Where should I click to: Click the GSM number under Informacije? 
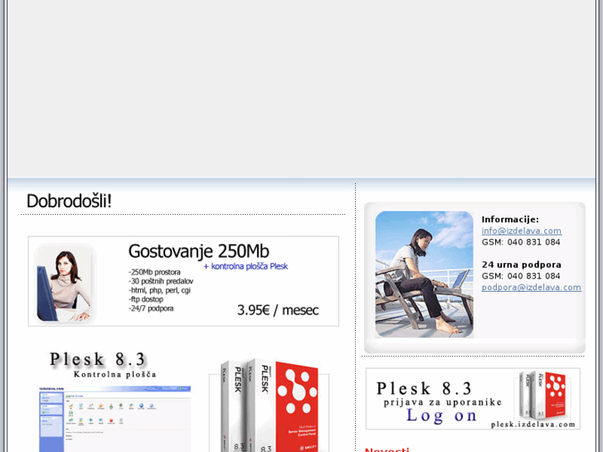click(521, 242)
